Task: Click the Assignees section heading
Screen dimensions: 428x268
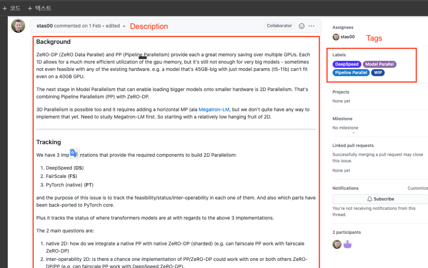Action: (343, 27)
